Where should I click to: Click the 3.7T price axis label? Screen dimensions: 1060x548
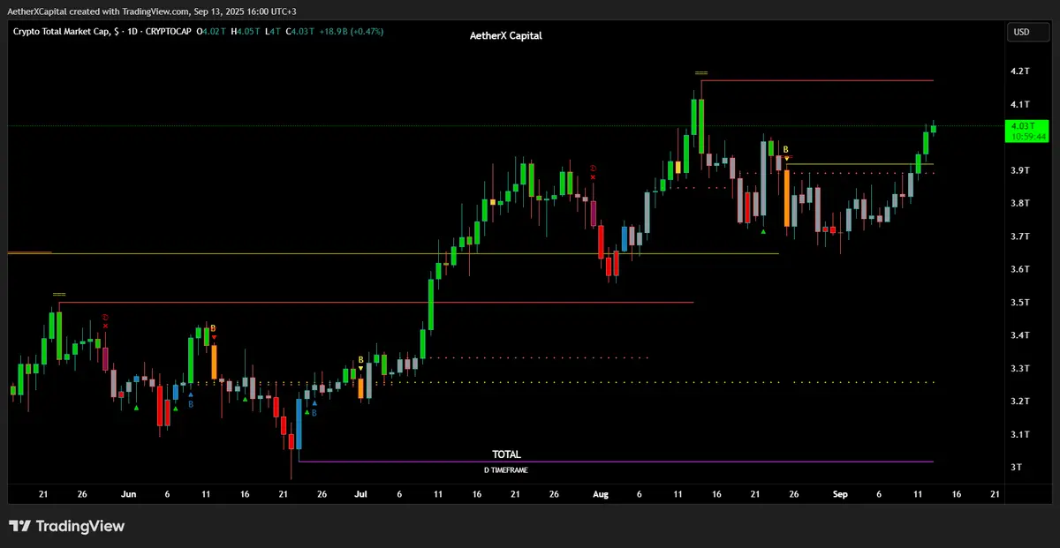[1020, 236]
